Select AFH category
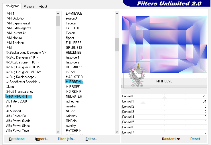The width and height of the screenshot is (211, 145). coord(9,106)
